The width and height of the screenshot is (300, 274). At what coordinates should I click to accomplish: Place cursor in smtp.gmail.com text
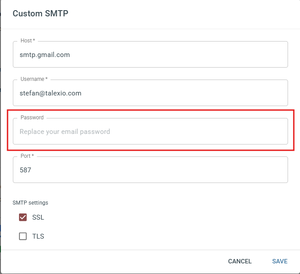[45, 55]
